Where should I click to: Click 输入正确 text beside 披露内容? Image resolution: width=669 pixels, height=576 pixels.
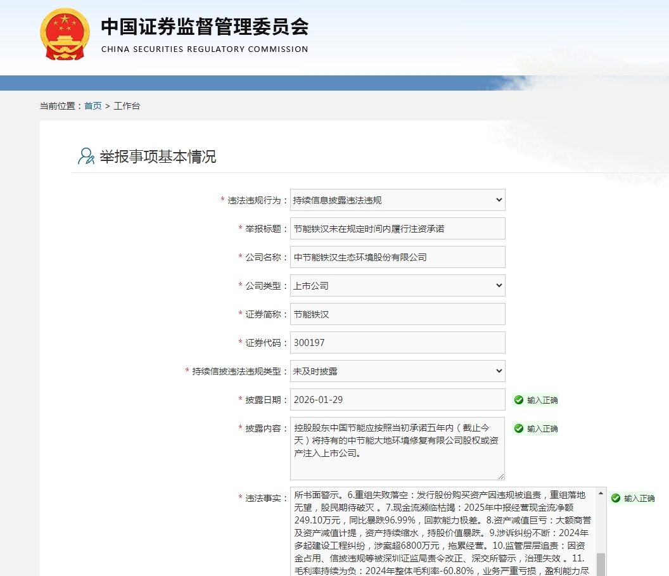pos(542,429)
